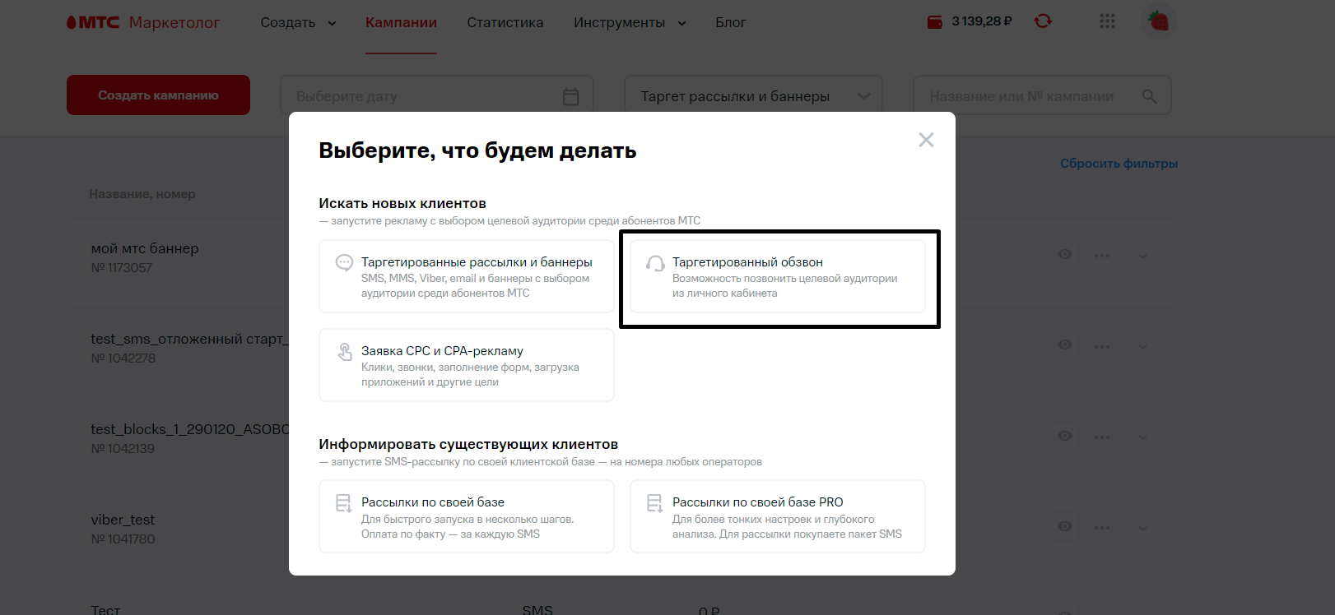Open three-dots menu for test_blocks row
The image size is (1335, 615).
[1102, 437]
